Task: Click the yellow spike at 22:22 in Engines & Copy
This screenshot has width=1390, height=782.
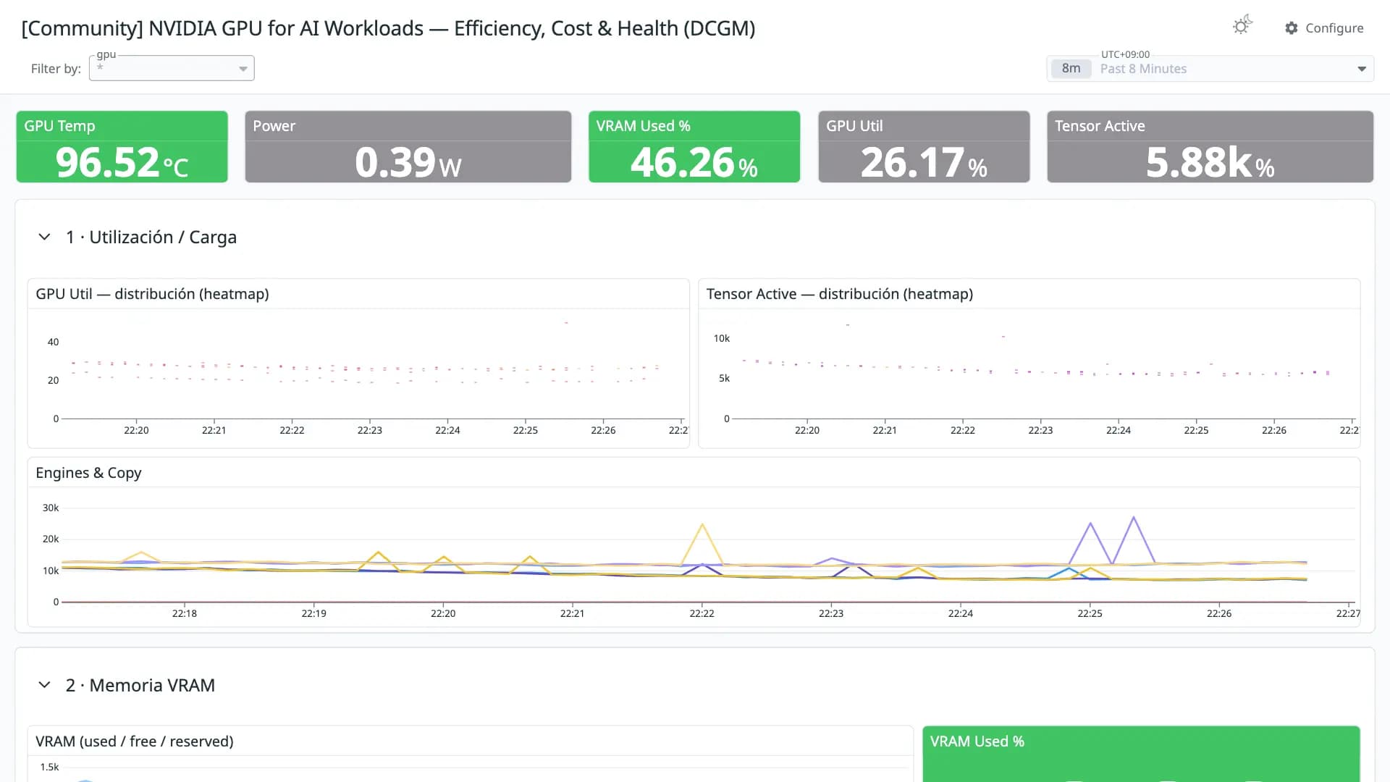Action: pos(702,525)
